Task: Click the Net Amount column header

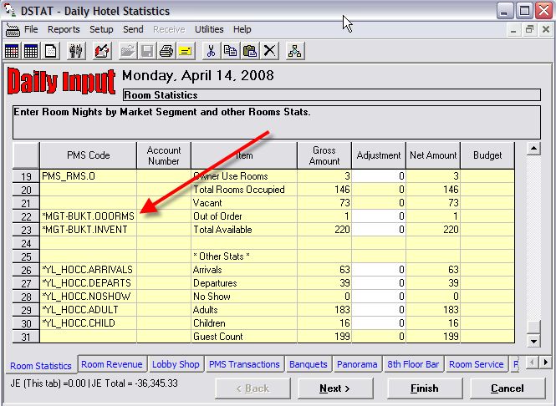Action: click(433, 155)
